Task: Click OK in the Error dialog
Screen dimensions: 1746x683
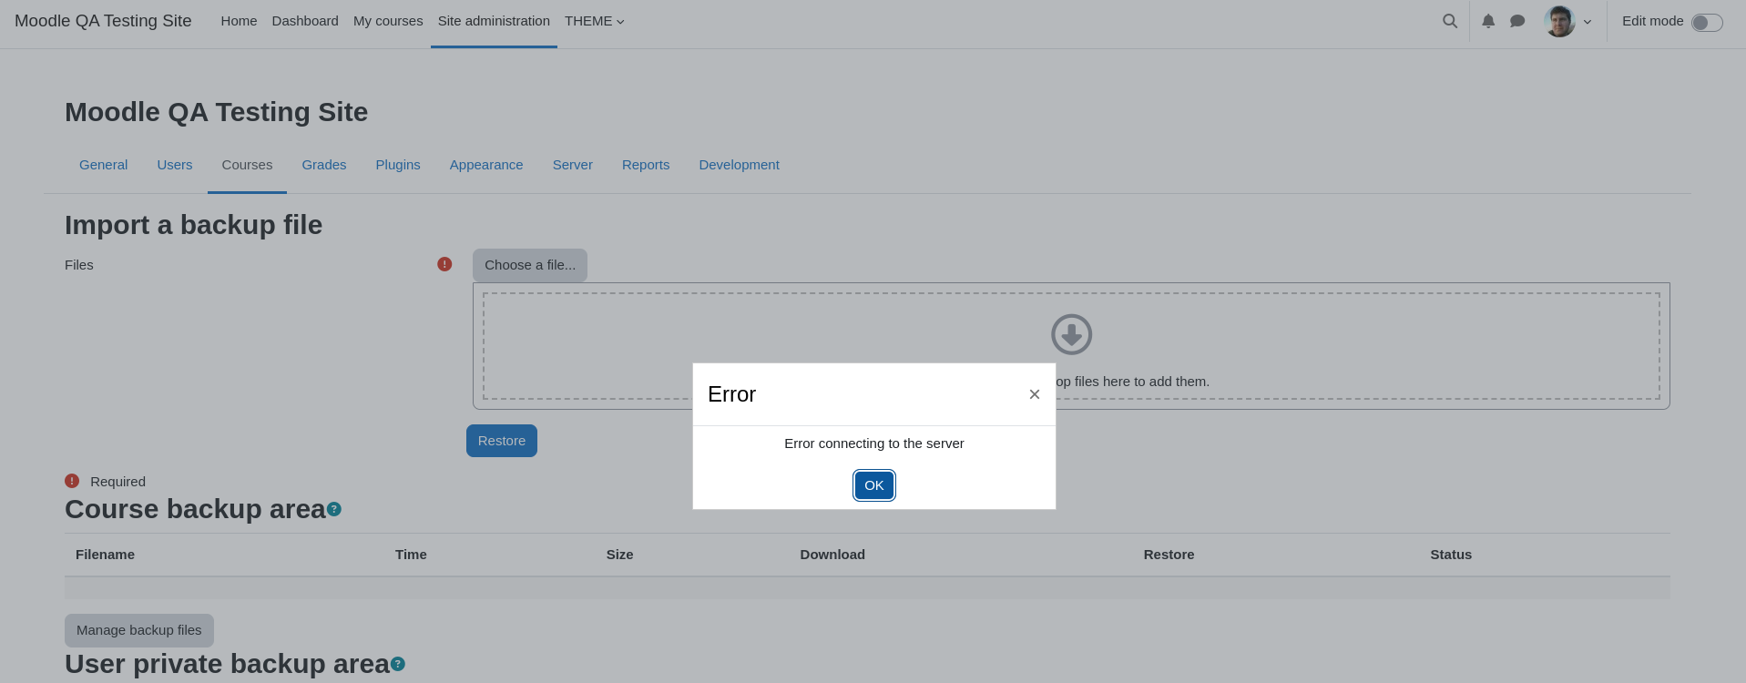Action: [874, 485]
